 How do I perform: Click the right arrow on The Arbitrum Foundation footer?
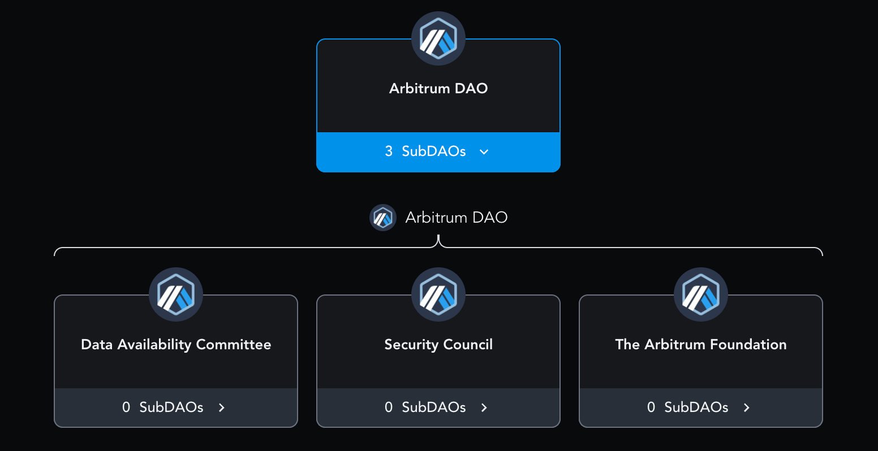click(x=746, y=407)
